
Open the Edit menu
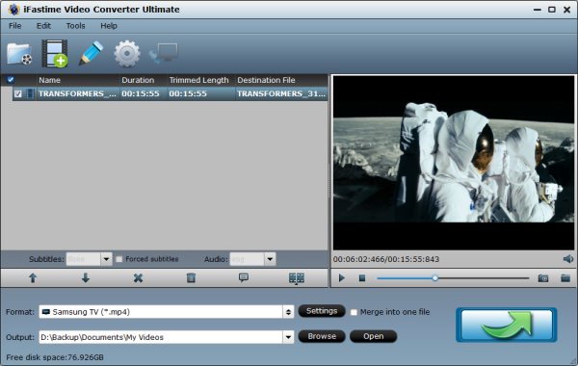pos(43,26)
